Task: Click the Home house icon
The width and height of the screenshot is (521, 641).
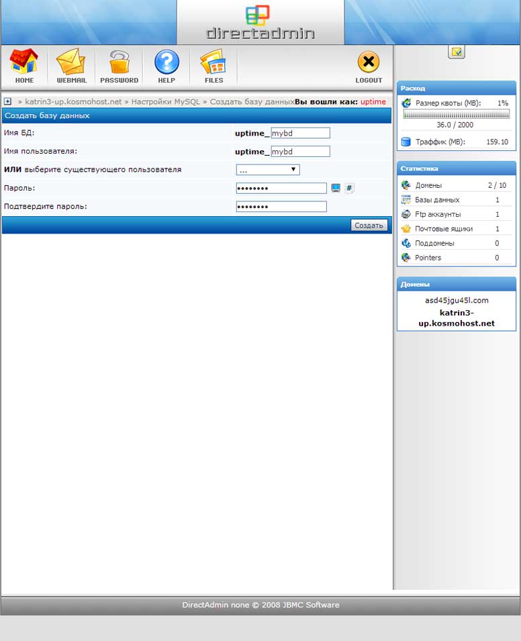Action: [x=24, y=63]
